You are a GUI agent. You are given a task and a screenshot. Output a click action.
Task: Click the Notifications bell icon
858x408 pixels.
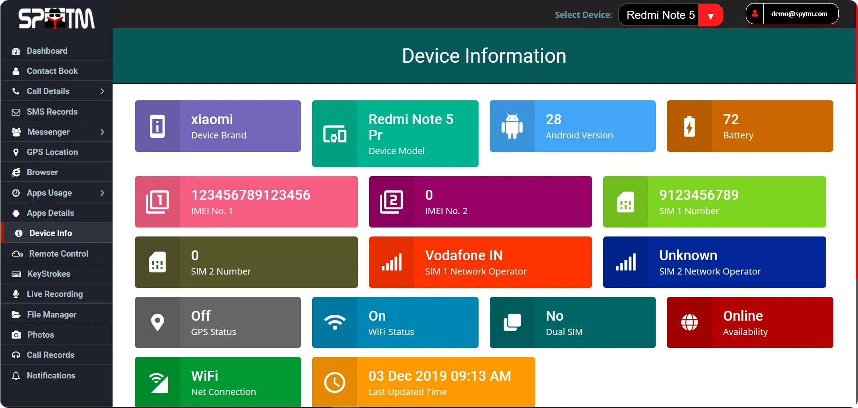(16, 375)
